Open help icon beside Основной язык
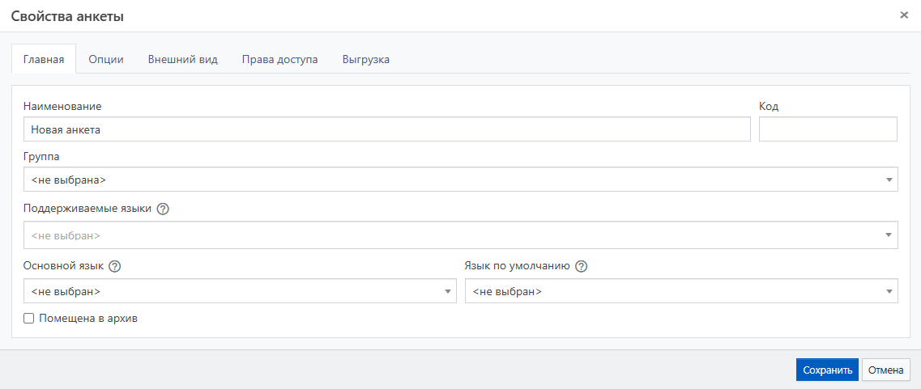Image resolution: width=921 pixels, height=389 pixels. pyautogui.click(x=115, y=266)
